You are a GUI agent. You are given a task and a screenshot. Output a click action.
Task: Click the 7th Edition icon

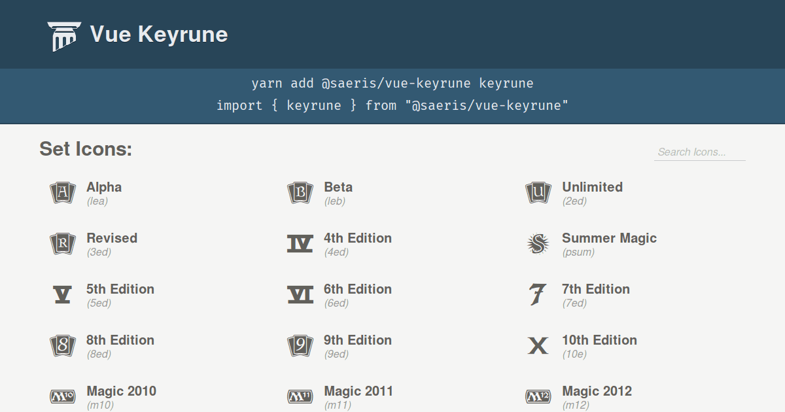538,294
